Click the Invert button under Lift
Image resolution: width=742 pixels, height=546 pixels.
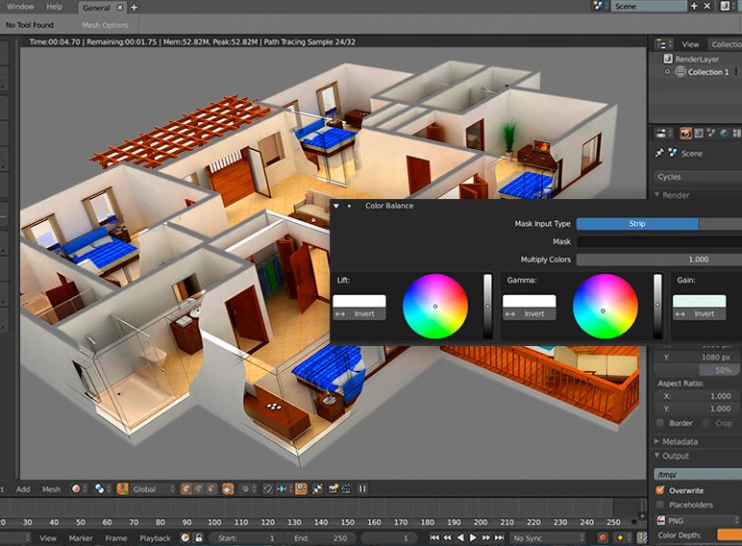(x=359, y=314)
